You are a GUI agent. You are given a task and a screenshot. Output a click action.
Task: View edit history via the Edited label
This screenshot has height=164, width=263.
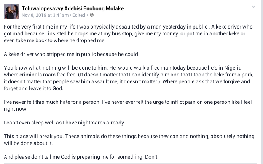click(79, 15)
